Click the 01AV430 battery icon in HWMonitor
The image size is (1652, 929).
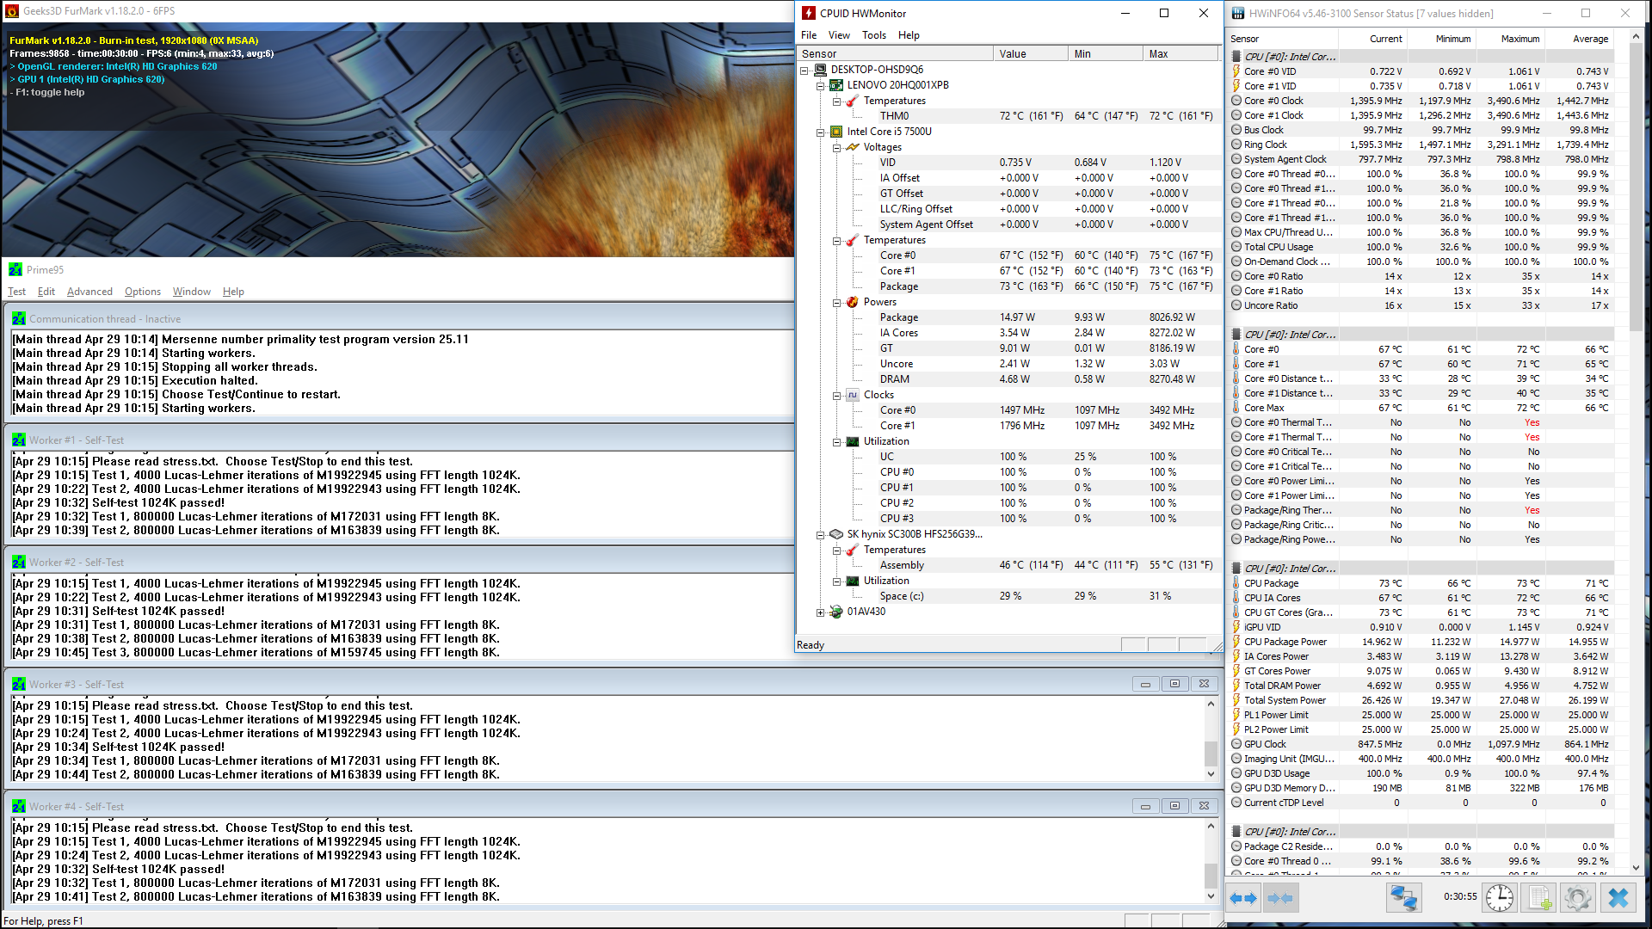click(x=836, y=612)
